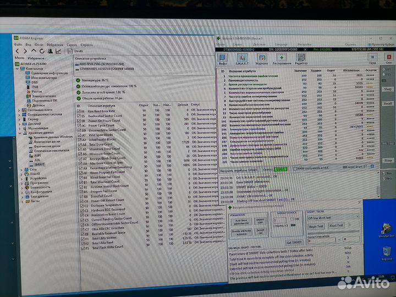The height and width of the screenshot is (297, 396).
Task: Toggle checkbox for Reallocated Sector Count
Action: (x=79, y=116)
